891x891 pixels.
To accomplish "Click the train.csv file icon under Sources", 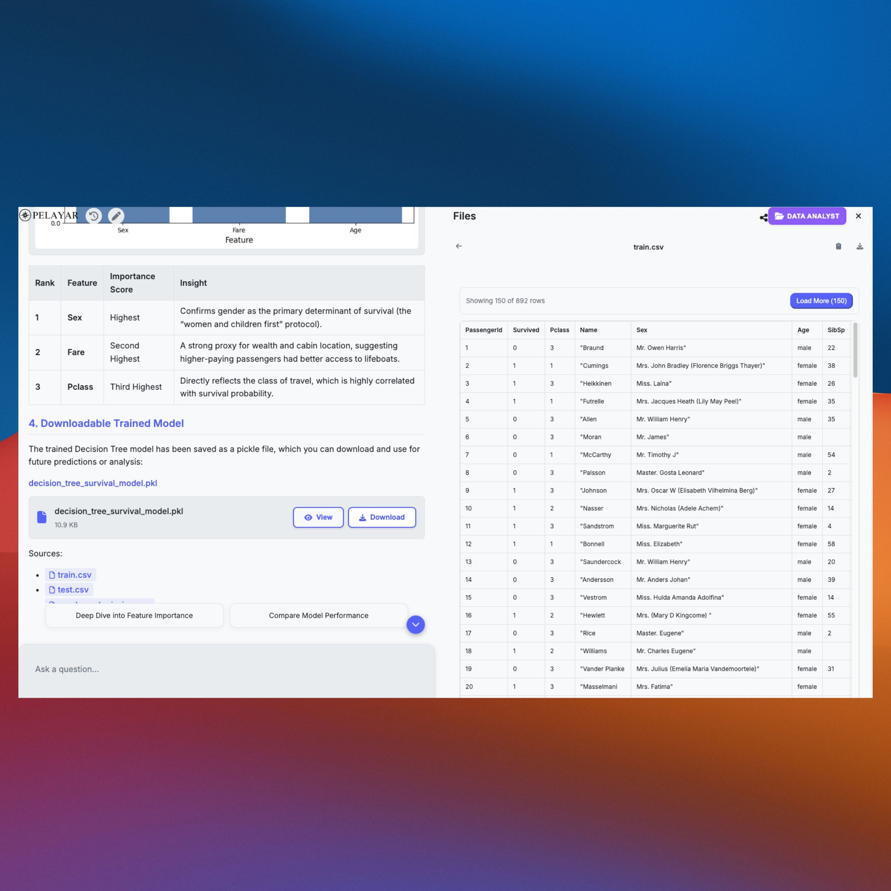I will tap(52, 575).
